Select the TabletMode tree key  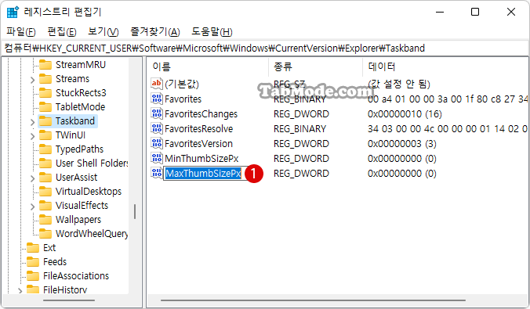click(x=80, y=107)
